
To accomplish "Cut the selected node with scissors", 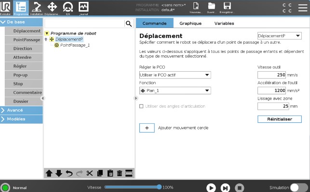I will [x=90, y=173].
